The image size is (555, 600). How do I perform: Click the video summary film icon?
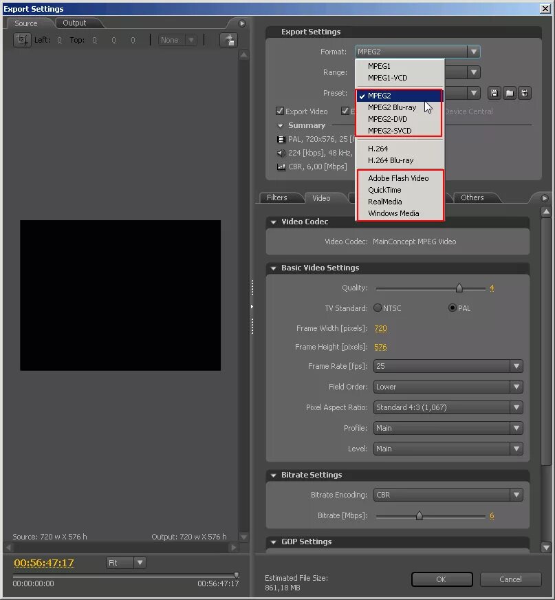click(281, 139)
